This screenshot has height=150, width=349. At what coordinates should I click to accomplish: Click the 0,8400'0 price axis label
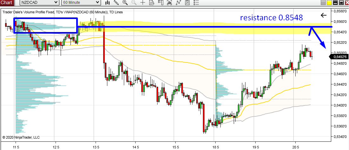click(339, 105)
